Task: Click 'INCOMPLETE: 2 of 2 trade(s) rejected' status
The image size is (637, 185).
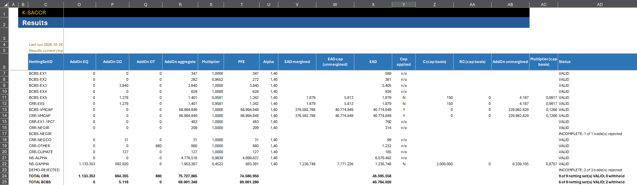Action: point(590,170)
